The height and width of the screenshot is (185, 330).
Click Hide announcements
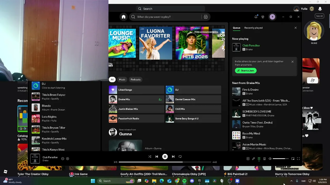(x=206, y=32)
